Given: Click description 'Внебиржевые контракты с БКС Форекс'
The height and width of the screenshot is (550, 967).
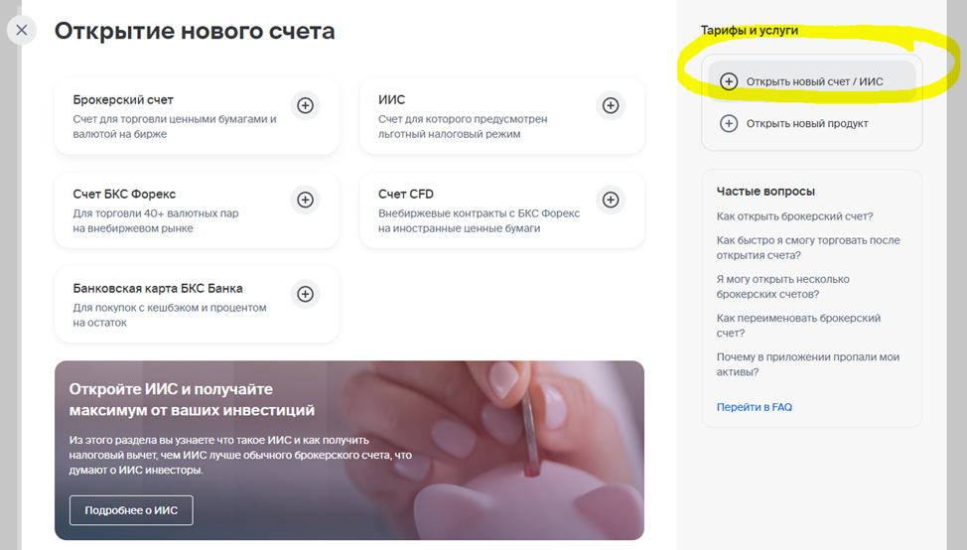Looking at the screenshot, I should coord(480,220).
